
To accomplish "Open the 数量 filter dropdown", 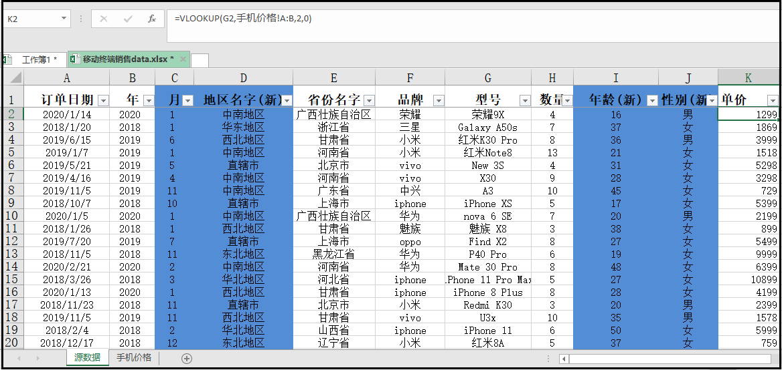I will pyautogui.click(x=567, y=100).
